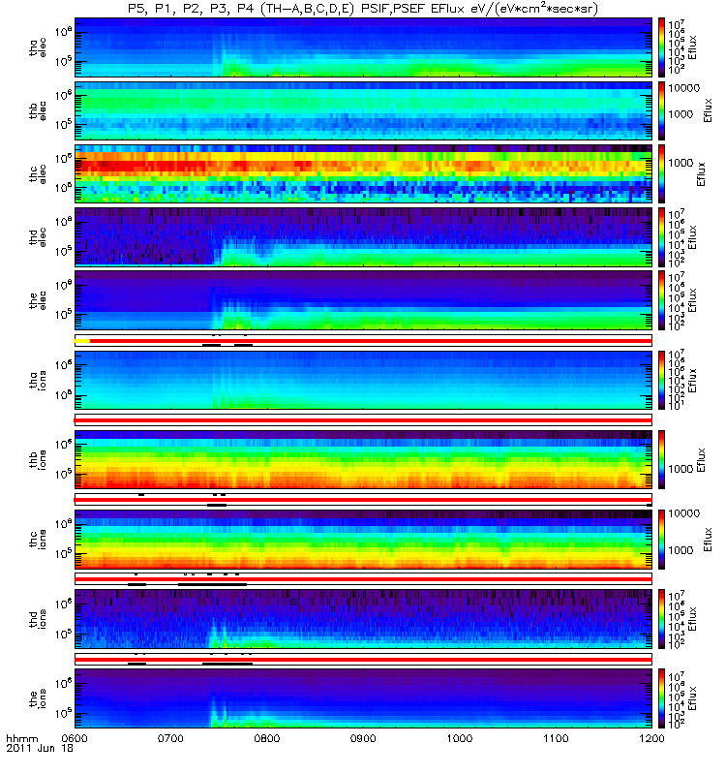Viewport: 726px width, 775px height.
Task: Click the plot title mentioning PSIF,PSEF EFlux
Action: 363,9
